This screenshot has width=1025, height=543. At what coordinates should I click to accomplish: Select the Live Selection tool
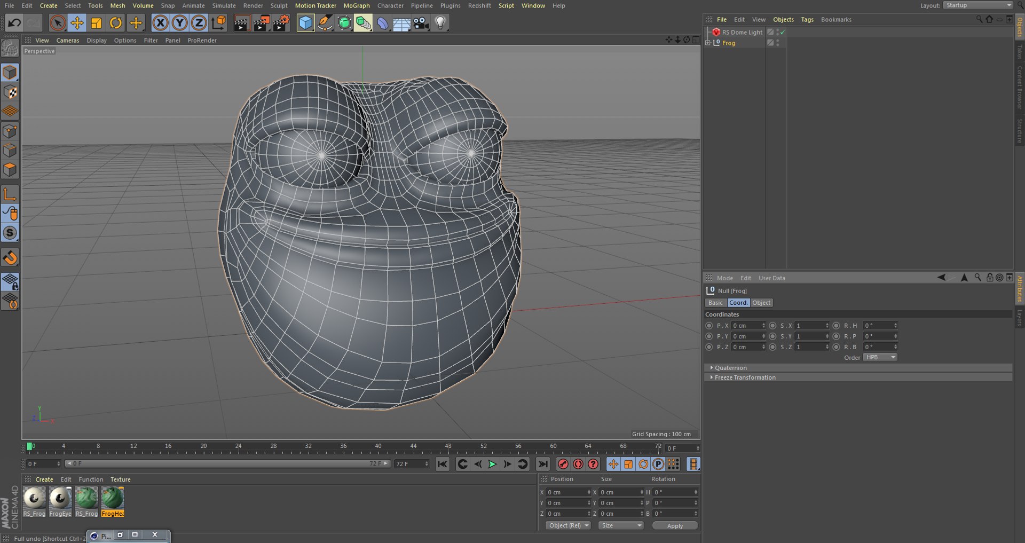point(58,23)
